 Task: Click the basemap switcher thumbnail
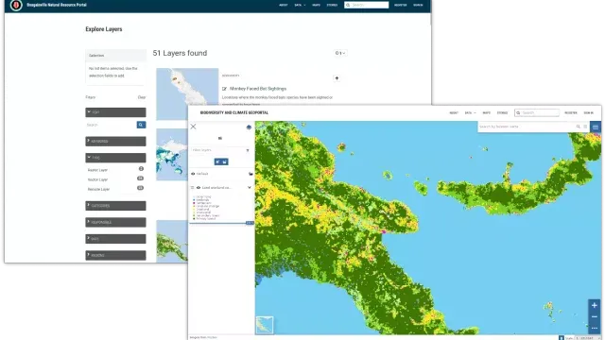265,325
